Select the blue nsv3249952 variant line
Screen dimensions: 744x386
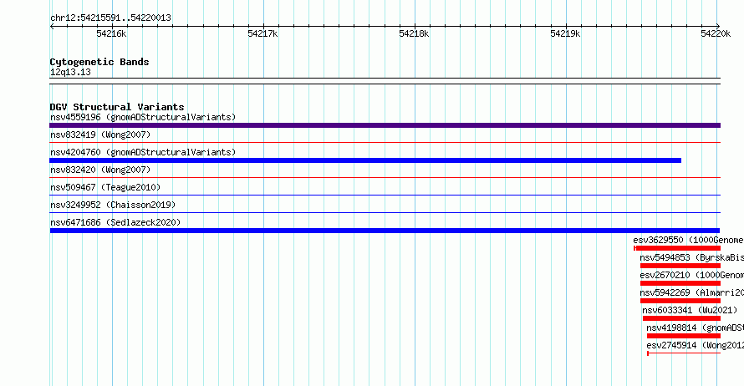385,212
